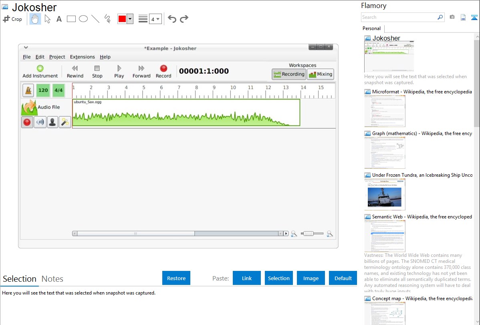Viewport: 480px width, 325px height.
Task: Select the straight line tool
Action: click(95, 19)
